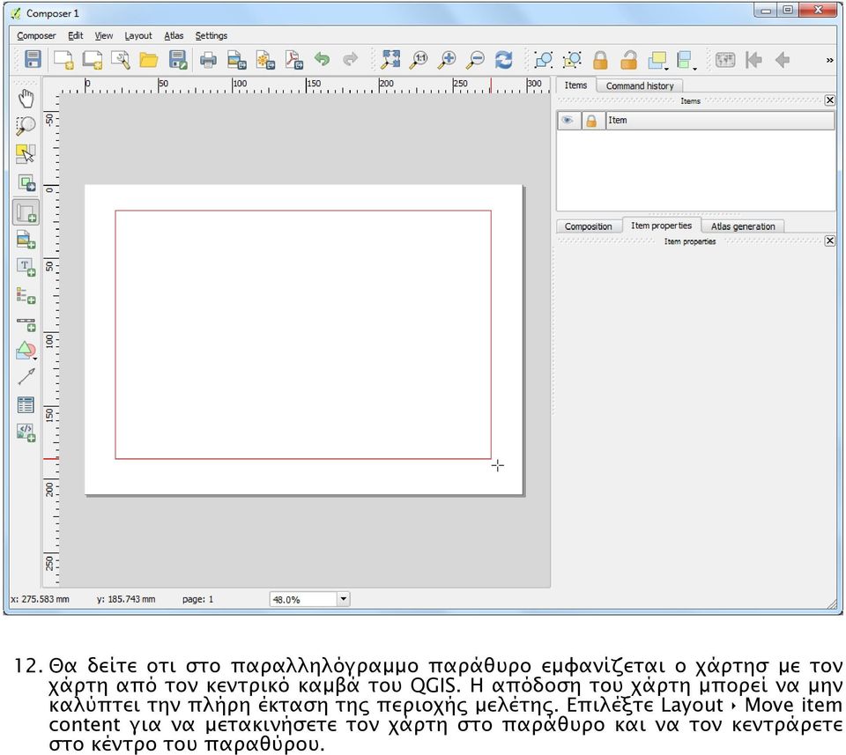The height and width of the screenshot is (755, 846).
Task: Open the Composer Manager wrench icon
Action: pyautogui.click(x=121, y=59)
